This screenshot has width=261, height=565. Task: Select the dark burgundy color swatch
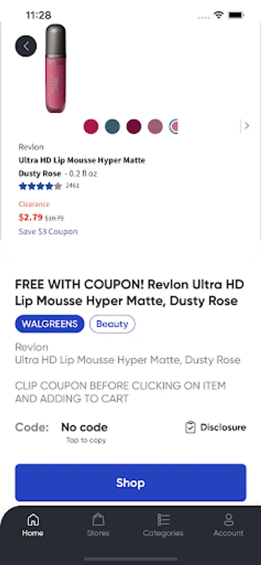click(134, 126)
